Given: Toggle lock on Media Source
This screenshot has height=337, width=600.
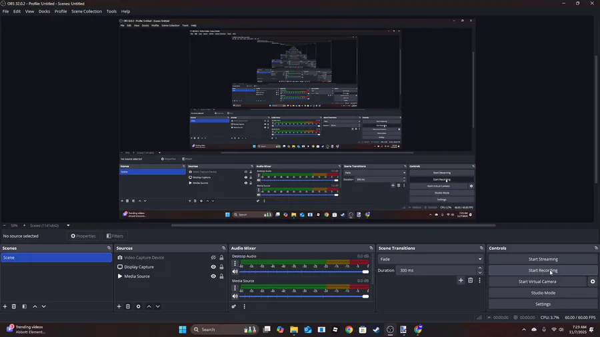Looking at the screenshot, I should [221, 276].
